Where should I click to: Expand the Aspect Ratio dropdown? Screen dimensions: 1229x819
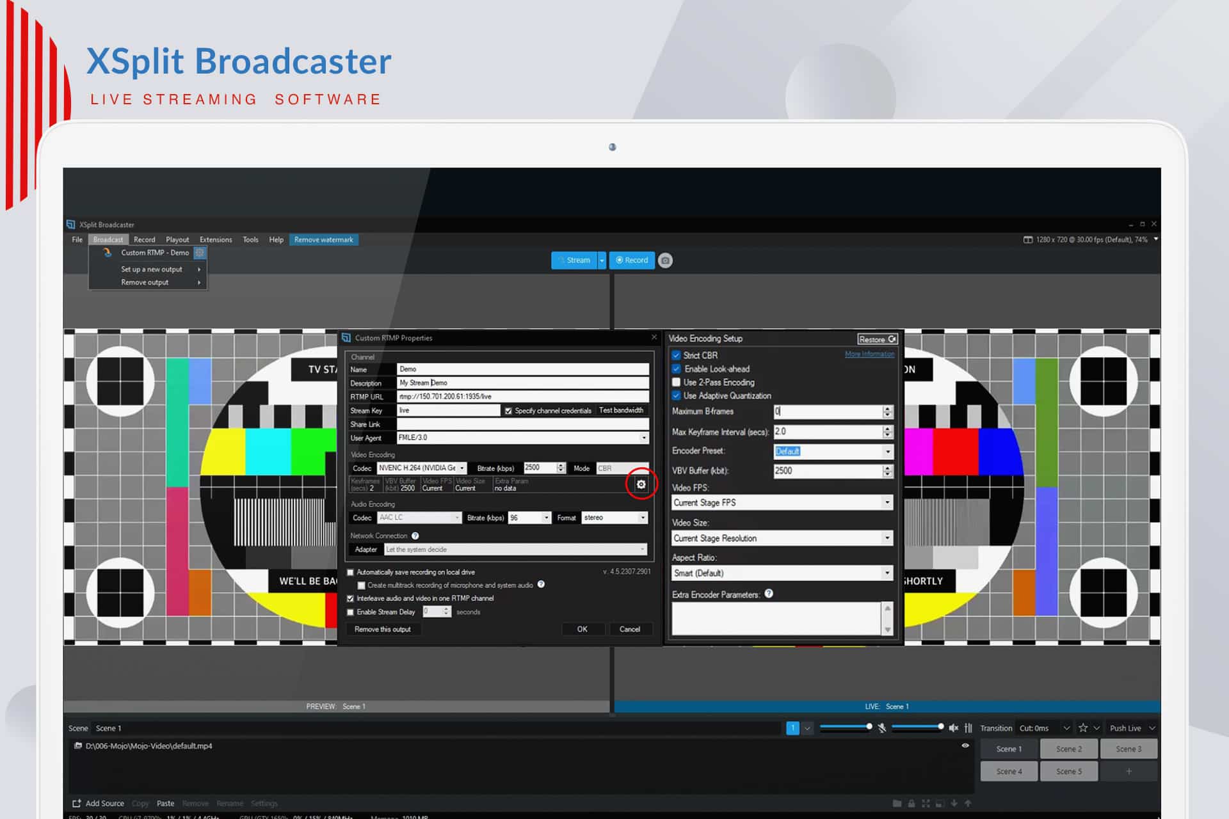click(x=782, y=573)
